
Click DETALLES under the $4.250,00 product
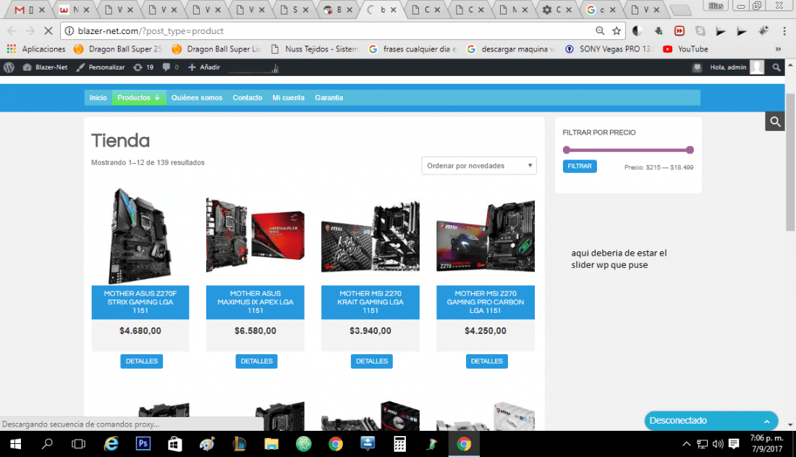(x=487, y=361)
